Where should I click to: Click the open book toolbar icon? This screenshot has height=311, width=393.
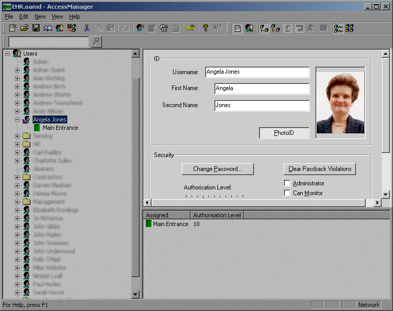[x=48, y=28]
